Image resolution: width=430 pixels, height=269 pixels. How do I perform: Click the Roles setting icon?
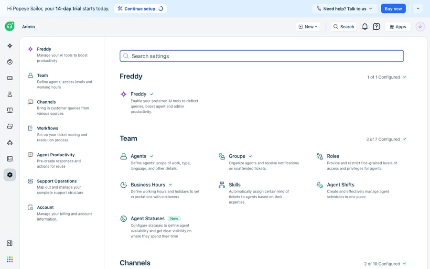coord(320,156)
